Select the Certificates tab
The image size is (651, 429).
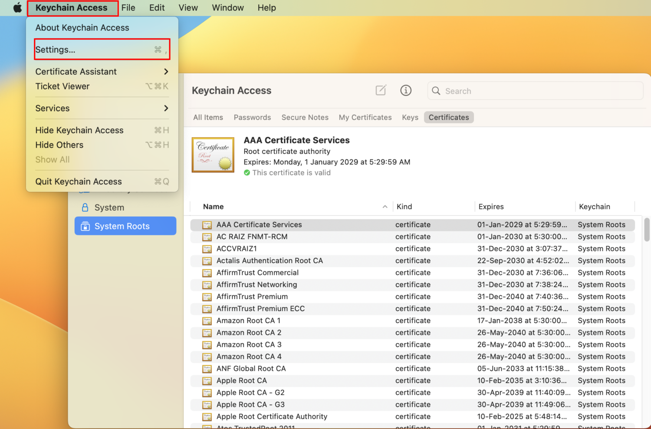(x=449, y=117)
